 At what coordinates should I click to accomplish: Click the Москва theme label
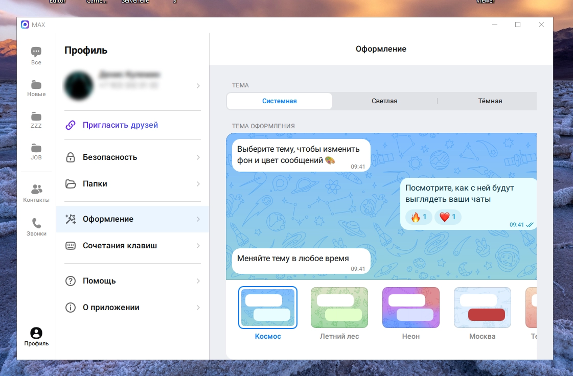(483, 337)
